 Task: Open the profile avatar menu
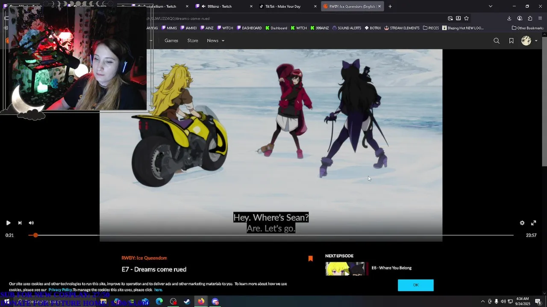click(x=526, y=41)
